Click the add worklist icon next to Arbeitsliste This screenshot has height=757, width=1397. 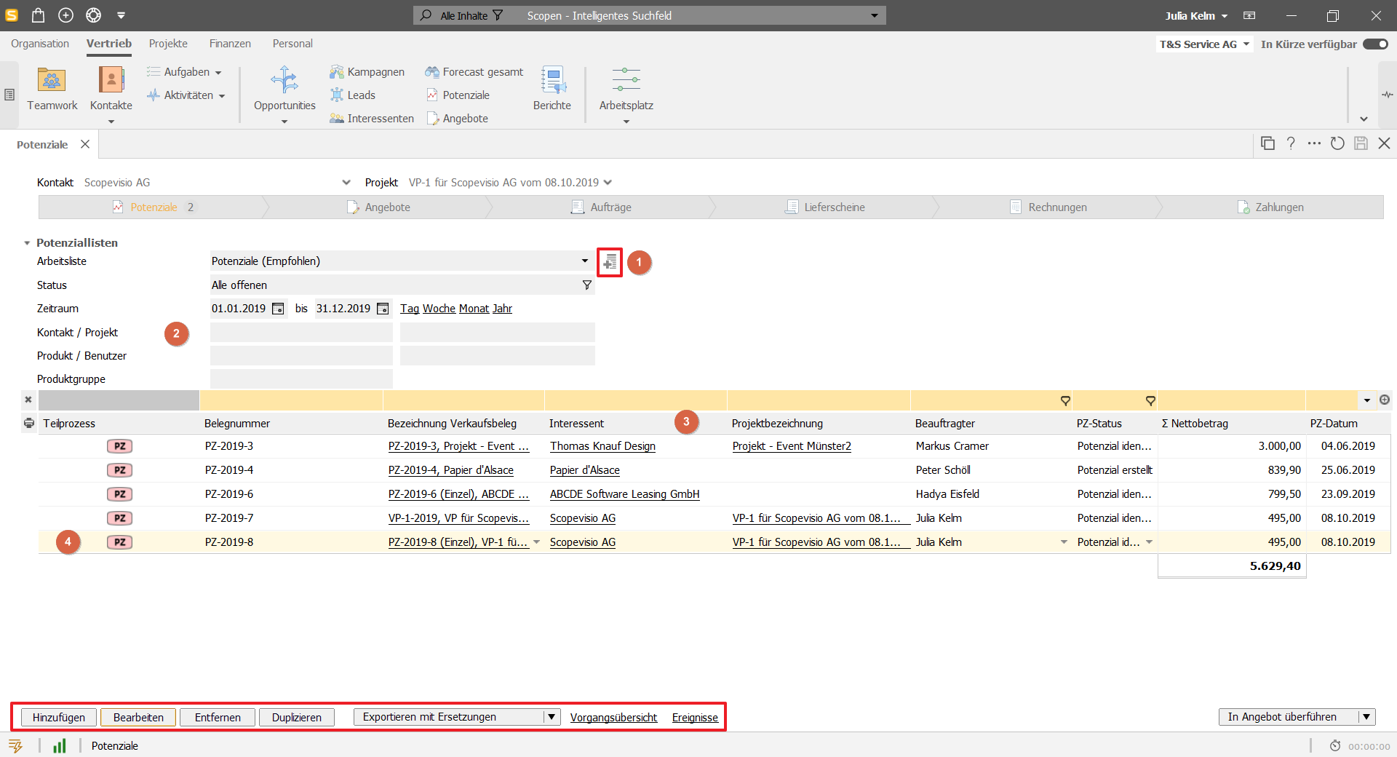(x=610, y=262)
